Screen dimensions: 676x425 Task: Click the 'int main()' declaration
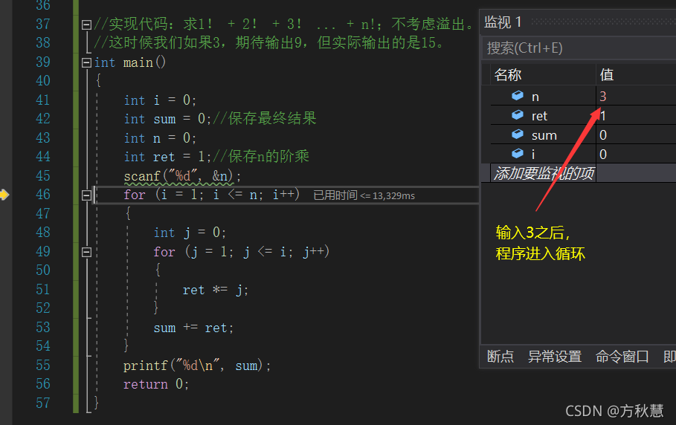coord(129,63)
